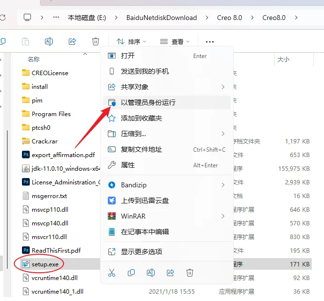Click the share icon in context menu

170,273
